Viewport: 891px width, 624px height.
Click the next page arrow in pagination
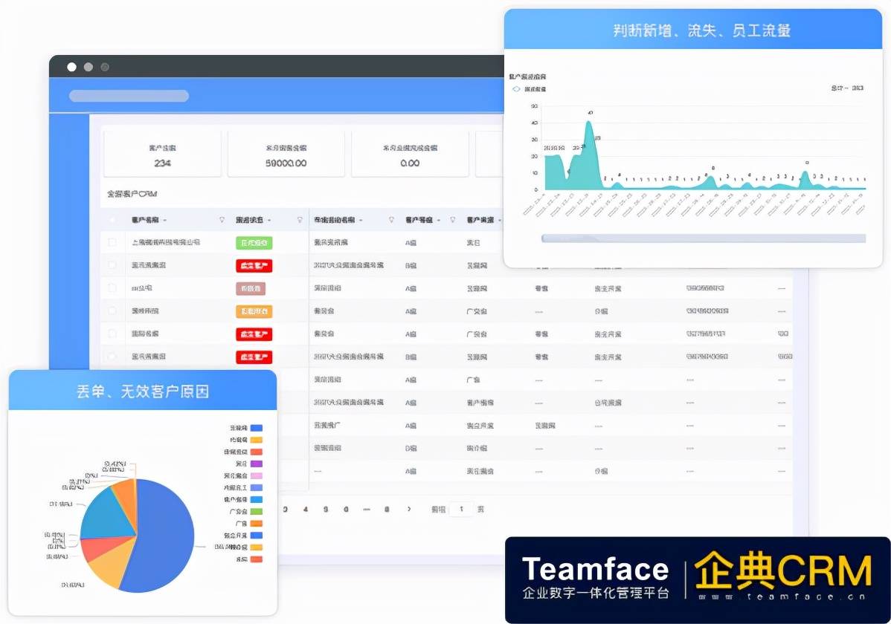tap(410, 510)
